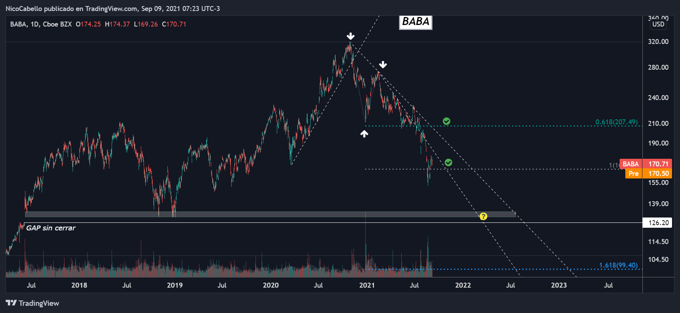Click the 1.618(99.40) Fibonacci label
Viewport: 680px width, 313px height.
click(x=618, y=265)
